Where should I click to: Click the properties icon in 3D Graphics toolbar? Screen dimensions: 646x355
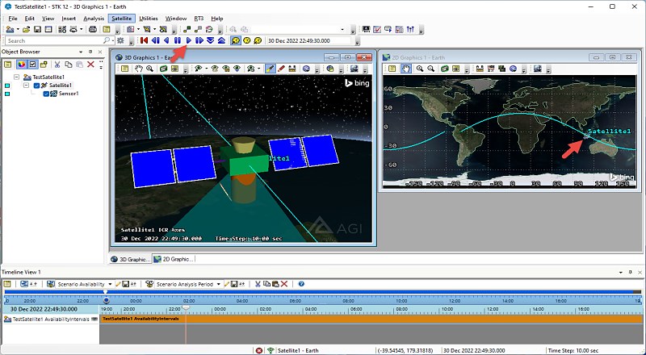click(124, 69)
